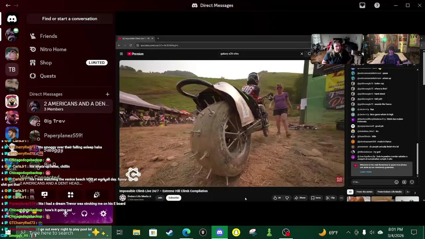This screenshot has height=239, width=425.
Task: Expand microphone input options chevron
Action: (x=74, y=214)
